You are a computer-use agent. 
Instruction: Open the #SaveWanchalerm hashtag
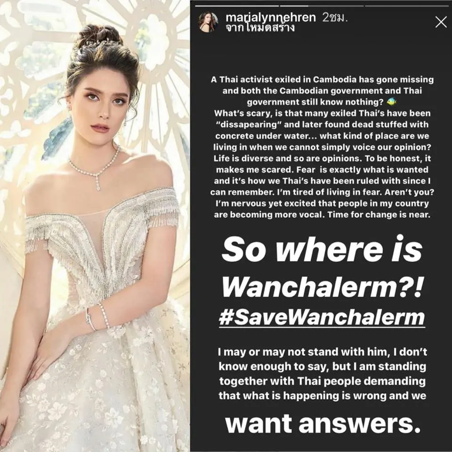point(322,317)
